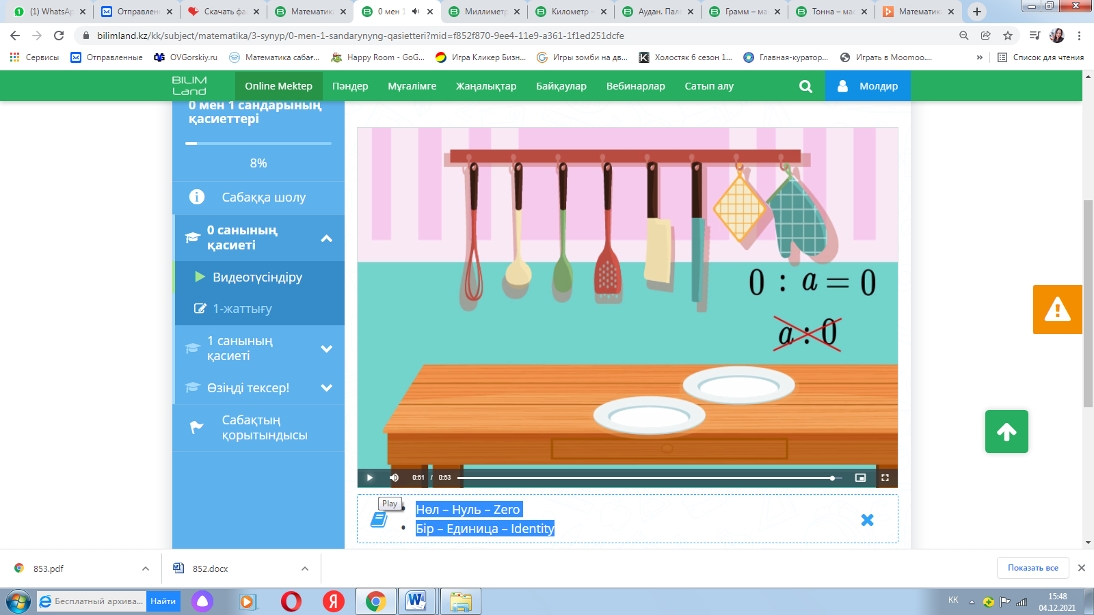Switch to the Километр tab

click(571, 12)
